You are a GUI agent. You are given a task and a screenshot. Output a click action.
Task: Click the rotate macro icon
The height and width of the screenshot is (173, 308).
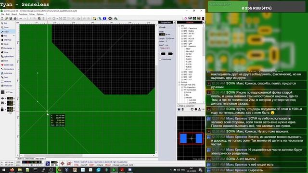192,109
